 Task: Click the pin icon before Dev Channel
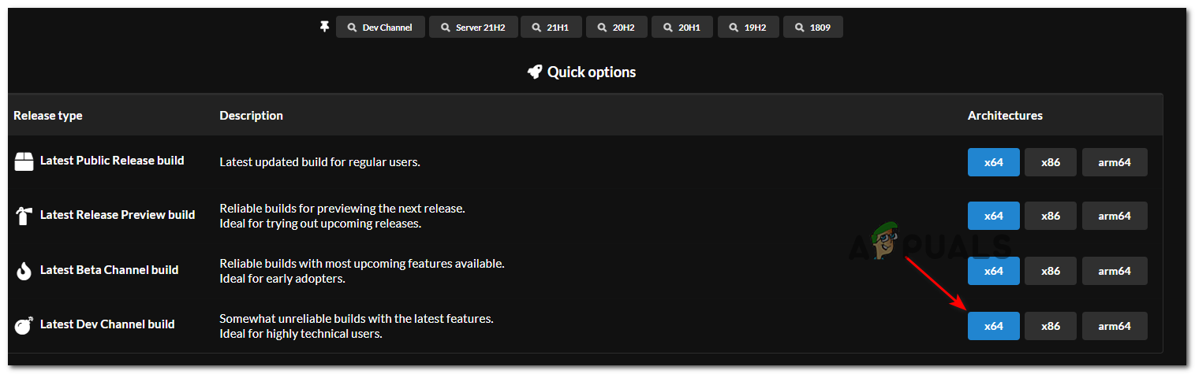[323, 27]
